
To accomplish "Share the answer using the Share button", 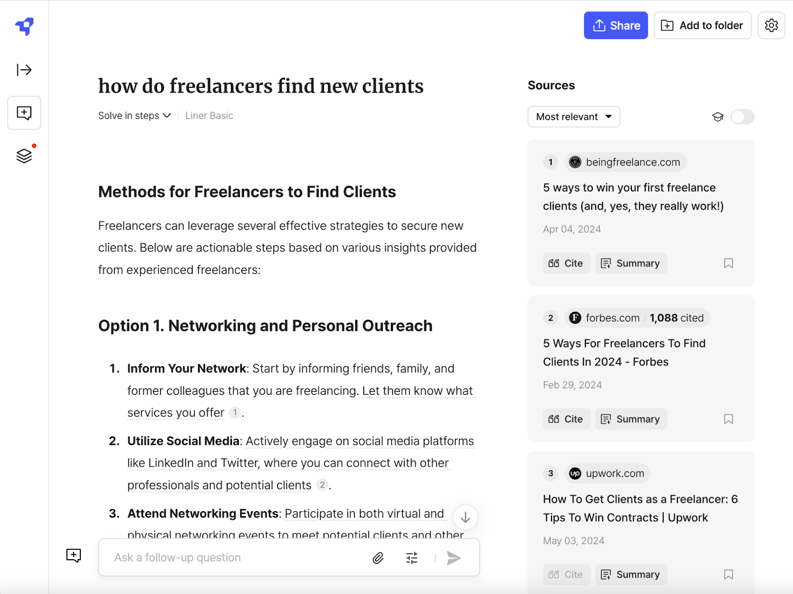I will (x=616, y=25).
